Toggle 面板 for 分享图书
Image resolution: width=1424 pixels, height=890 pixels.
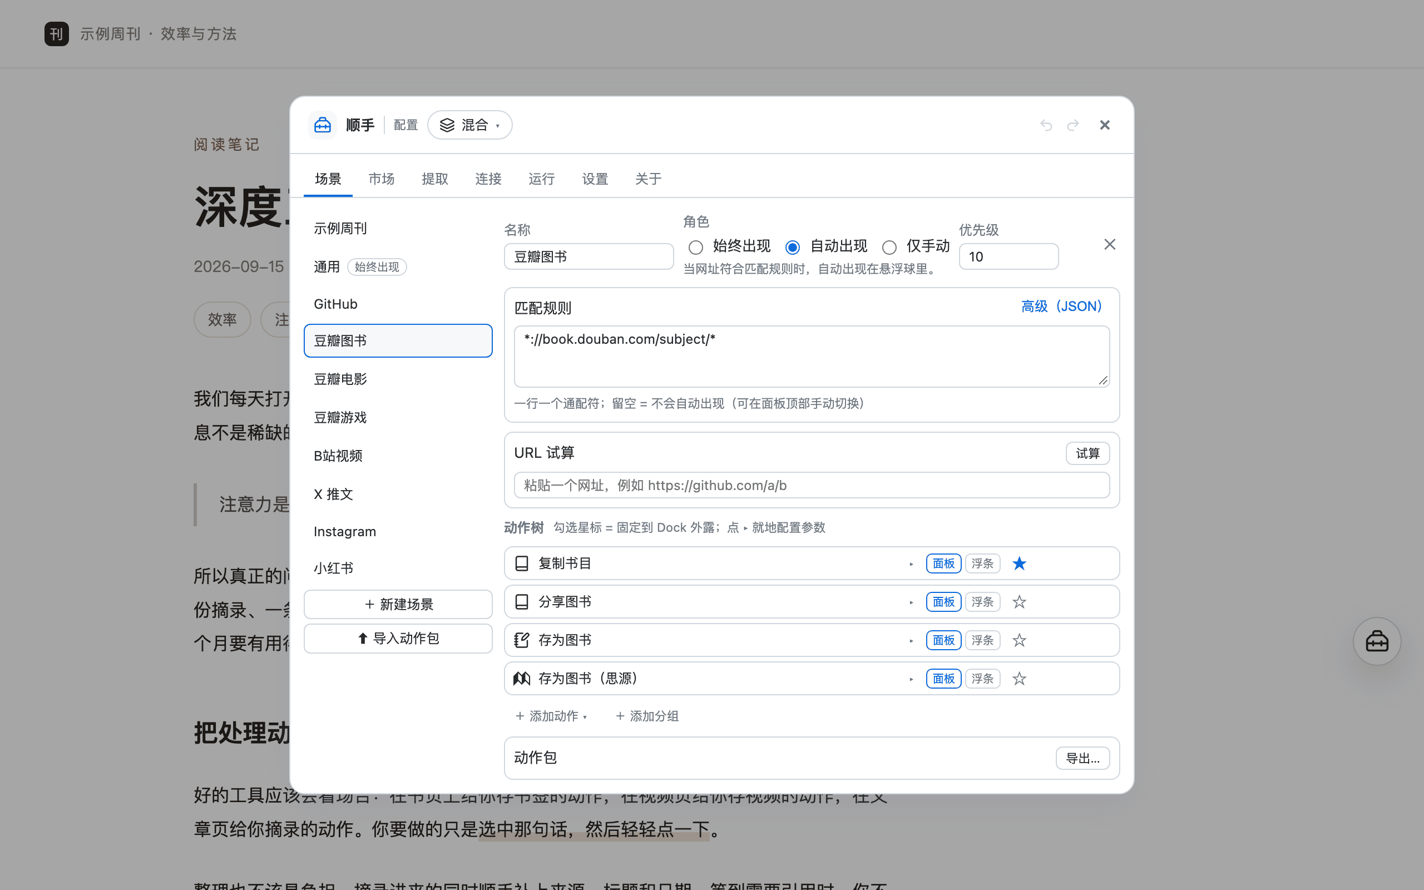pyautogui.click(x=943, y=601)
